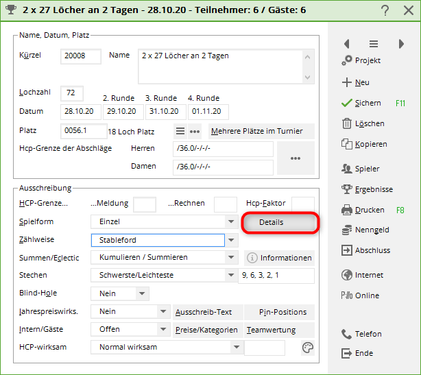The width and height of the screenshot is (421, 375).
Task: Click the Drucken printer icon
Action: click(x=347, y=210)
